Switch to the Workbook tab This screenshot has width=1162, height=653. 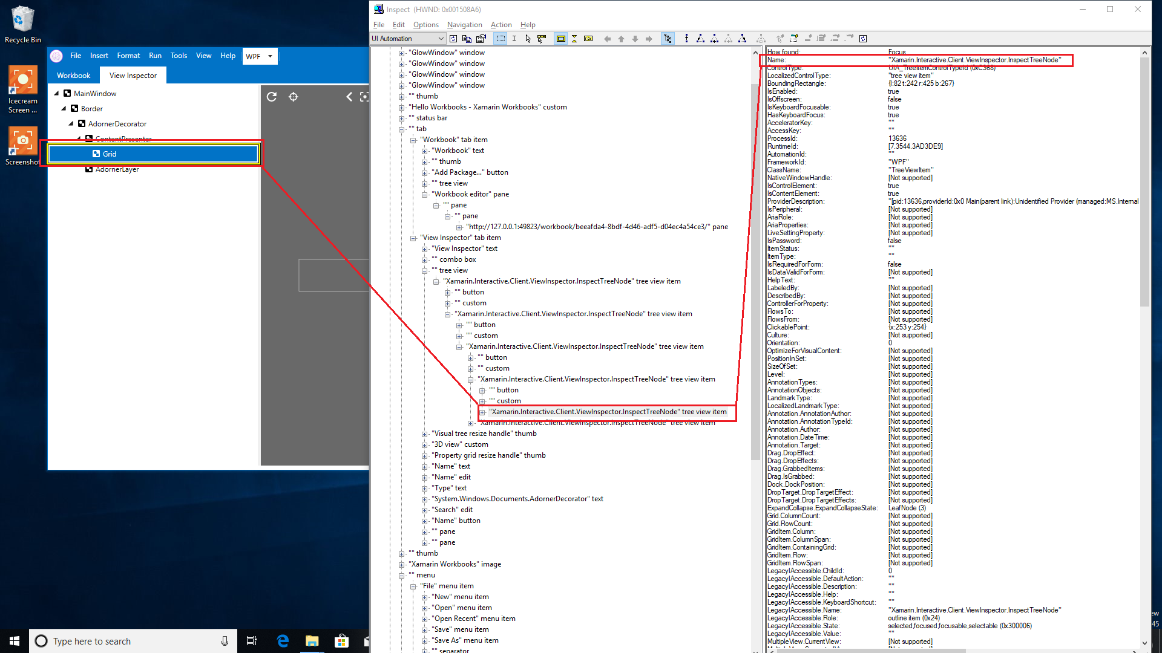(x=73, y=75)
